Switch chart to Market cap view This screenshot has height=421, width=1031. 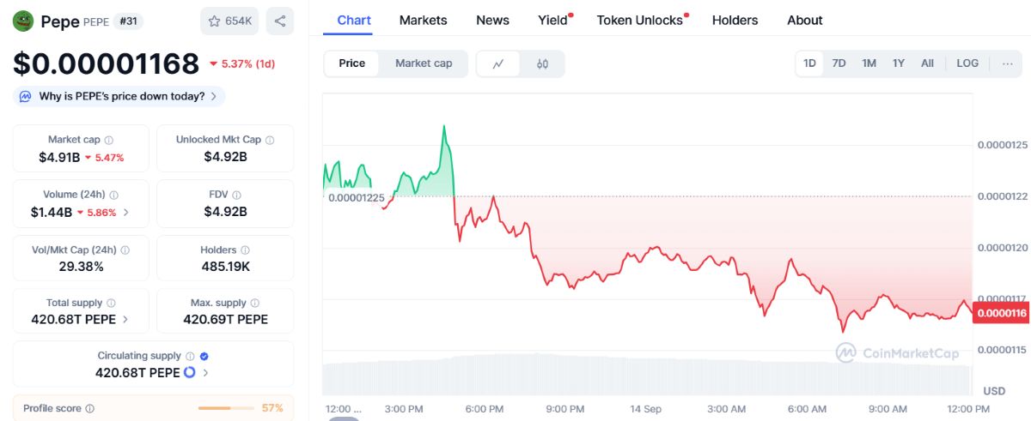424,63
